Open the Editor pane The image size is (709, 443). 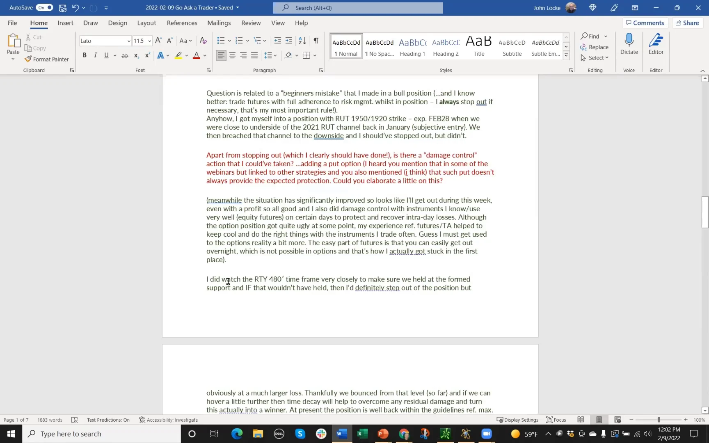[656, 44]
